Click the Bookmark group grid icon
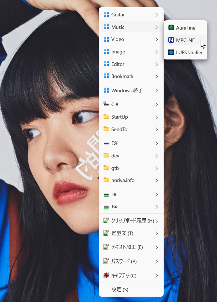Viewport: 217px width, 302px height. click(x=106, y=76)
